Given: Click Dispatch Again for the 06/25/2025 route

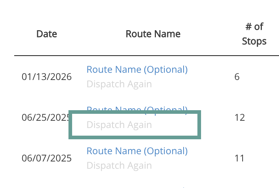Looking at the screenshot, I should [119, 125].
